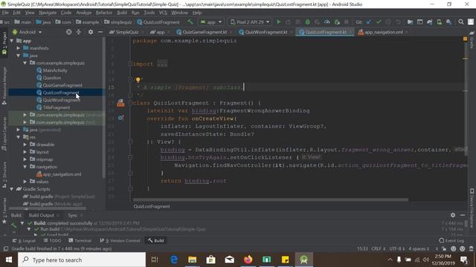The height and width of the screenshot is (267, 476).
Task: Click the Windows search box
Action: pyautogui.click(x=82, y=260)
